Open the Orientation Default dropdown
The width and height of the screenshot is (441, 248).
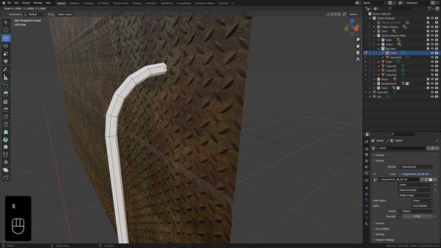pyautogui.click(x=34, y=14)
